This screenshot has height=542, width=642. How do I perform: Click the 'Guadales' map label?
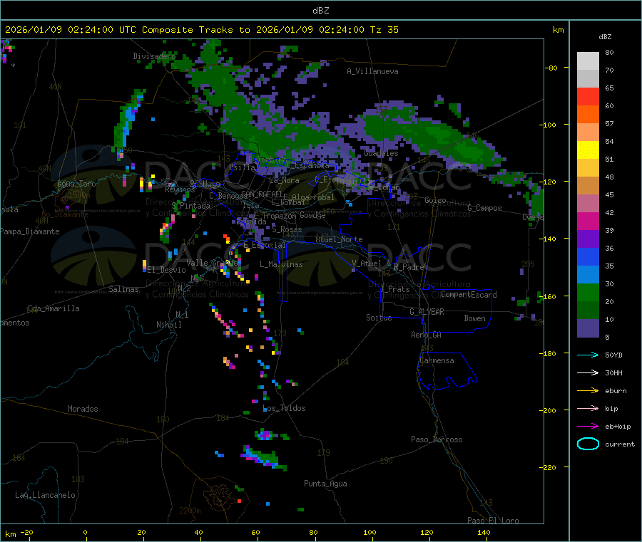pyautogui.click(x=381, y=153)
